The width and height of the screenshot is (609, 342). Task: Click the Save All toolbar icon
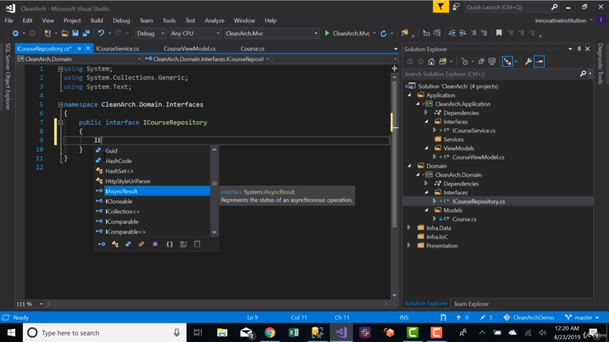(x=86, y=33)
